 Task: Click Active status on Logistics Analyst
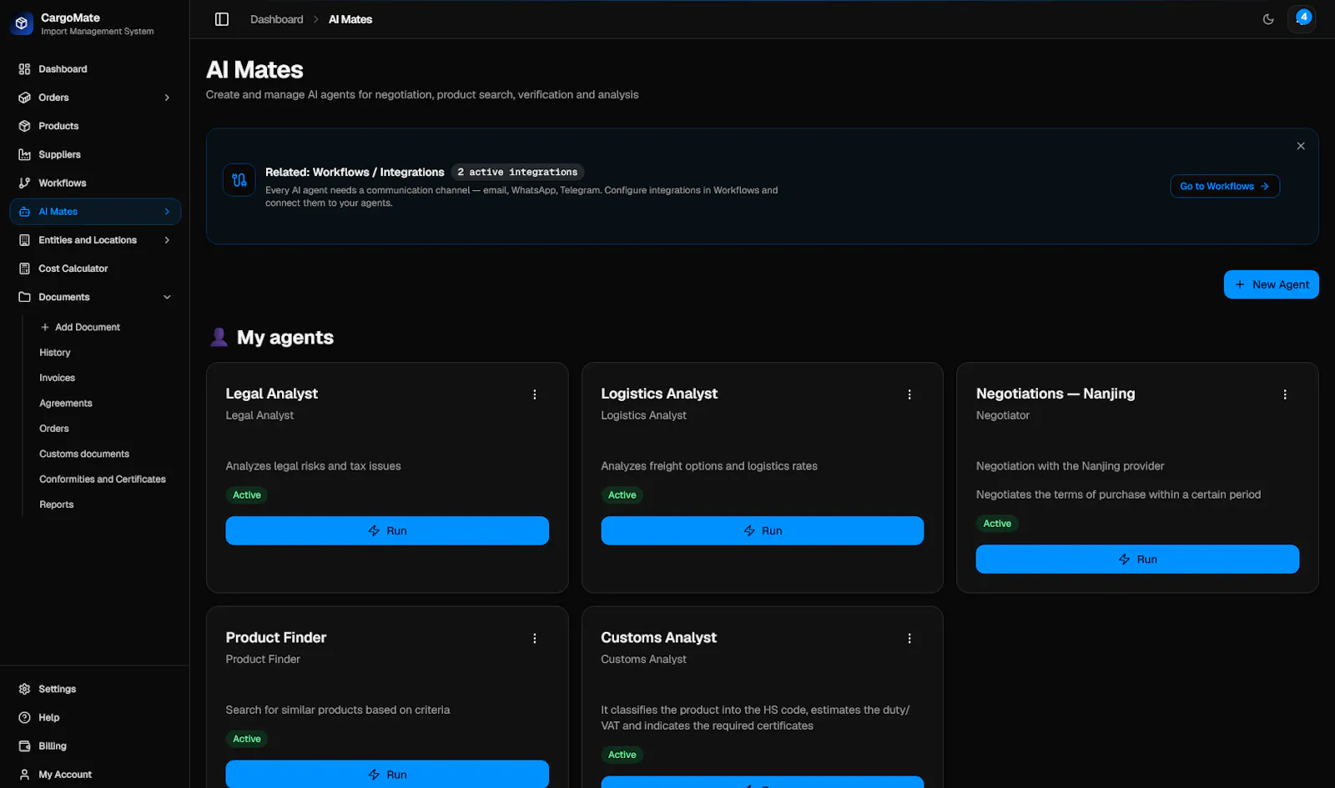click(x=622, y=495)
